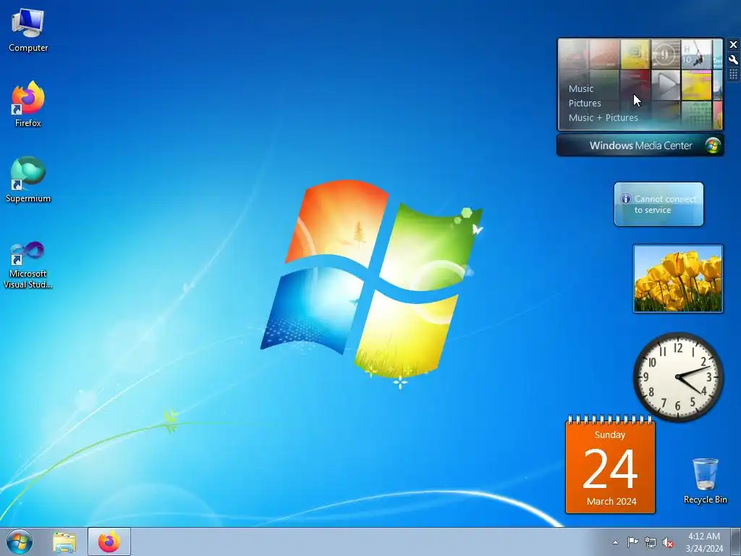741x556 pixels.
Task: Click the info icon in weather gadget
Action: point(626,199)
